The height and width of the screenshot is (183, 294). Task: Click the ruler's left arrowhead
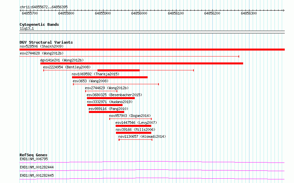click(x=20, y=10)
